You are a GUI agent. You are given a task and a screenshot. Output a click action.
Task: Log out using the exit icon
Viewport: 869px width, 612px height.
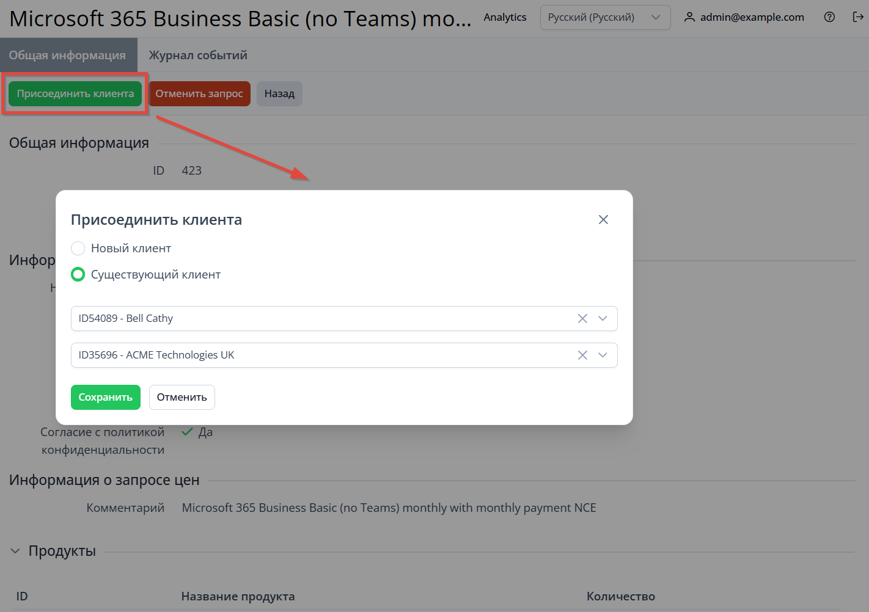[x=858, y=17]
